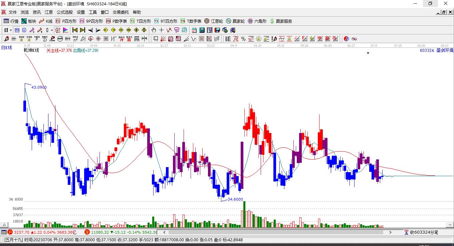
Task: Click the yellow diamond with right arrow
Action: 113,30
